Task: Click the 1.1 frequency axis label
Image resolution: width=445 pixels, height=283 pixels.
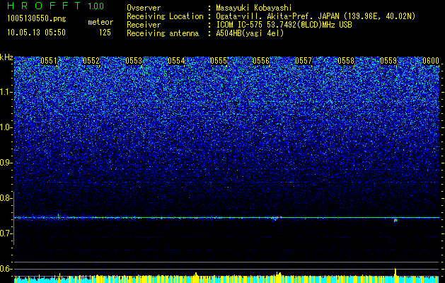Action: click(6, 92)
